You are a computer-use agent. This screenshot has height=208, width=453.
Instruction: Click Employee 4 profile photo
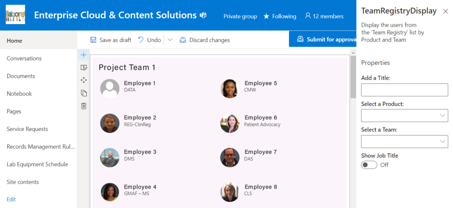(x=110, y=192)
